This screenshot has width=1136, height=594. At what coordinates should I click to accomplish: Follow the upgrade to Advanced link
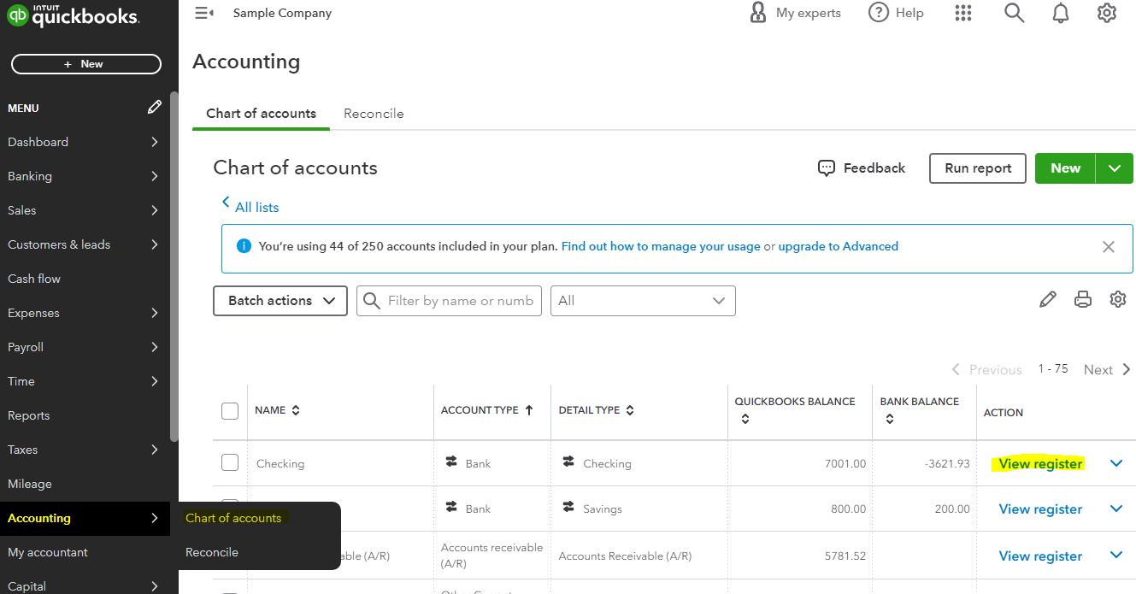coord(839,246)
